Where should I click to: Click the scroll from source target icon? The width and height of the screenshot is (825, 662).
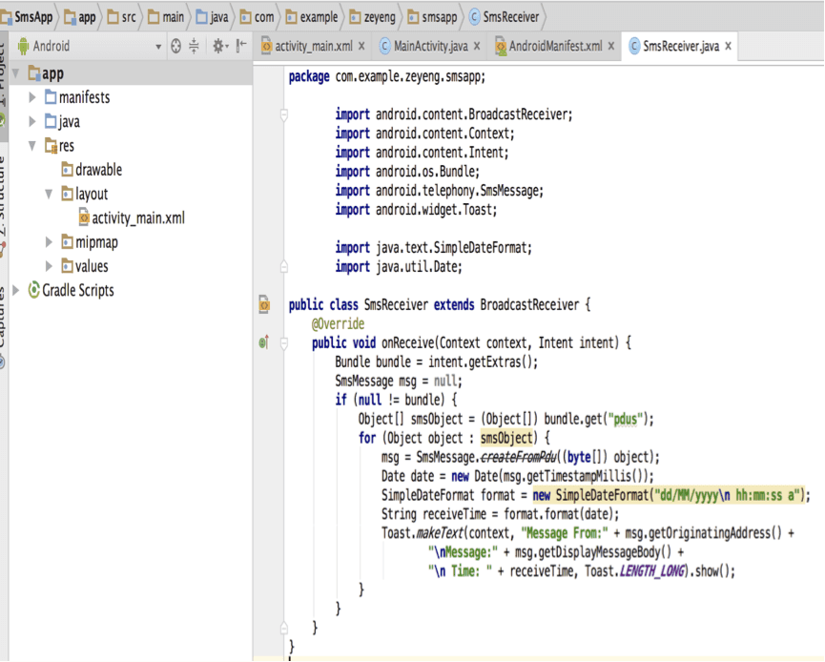[x=175, y=46]
